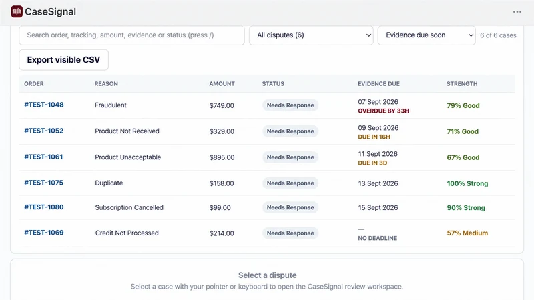Open order #TEST-1048 link

click(44, 105)
